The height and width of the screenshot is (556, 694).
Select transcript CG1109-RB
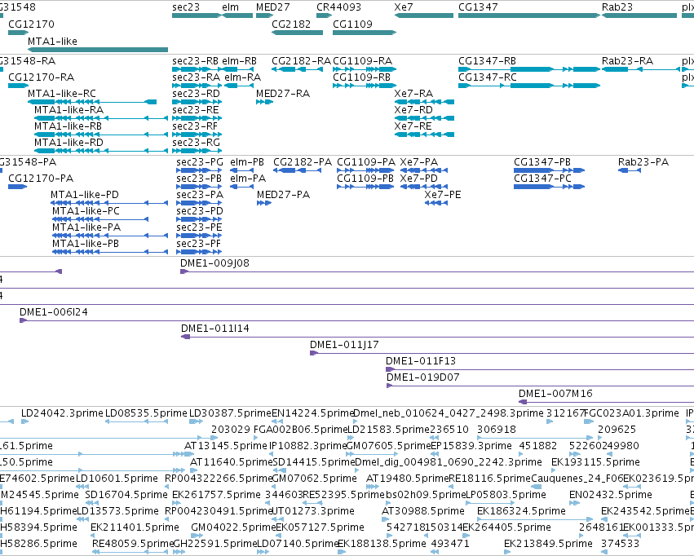point(364,86)
